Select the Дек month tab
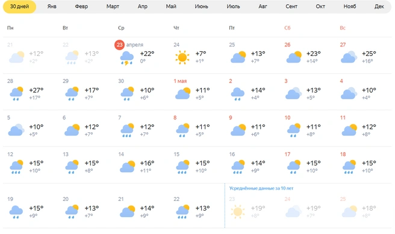Screen dimensions: 395x234 click(379, 7)
